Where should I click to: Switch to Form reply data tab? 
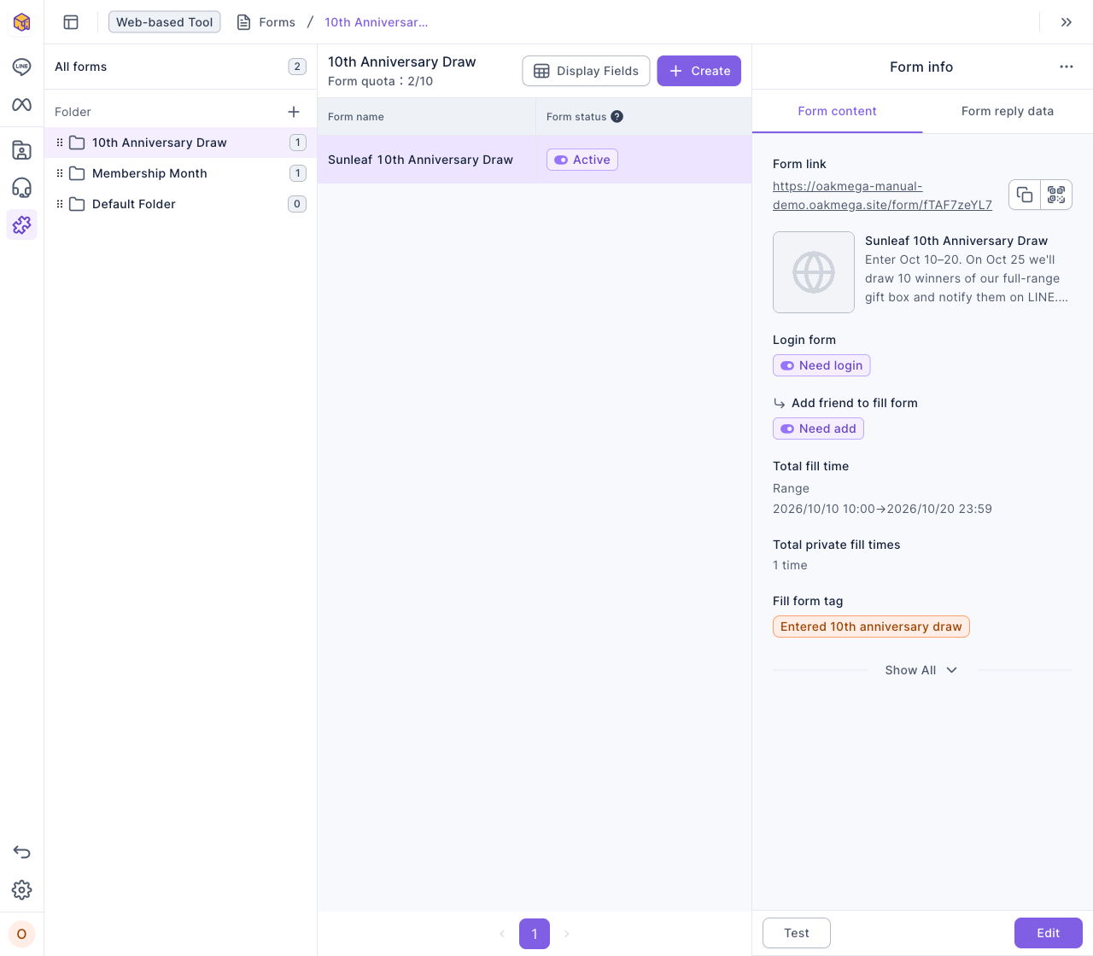pyautogui.click(x=1008, y=111)
